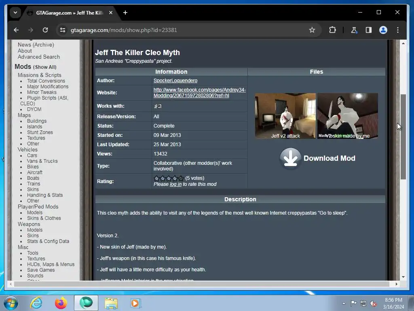Open the Facebook website link

coord(200,93)
